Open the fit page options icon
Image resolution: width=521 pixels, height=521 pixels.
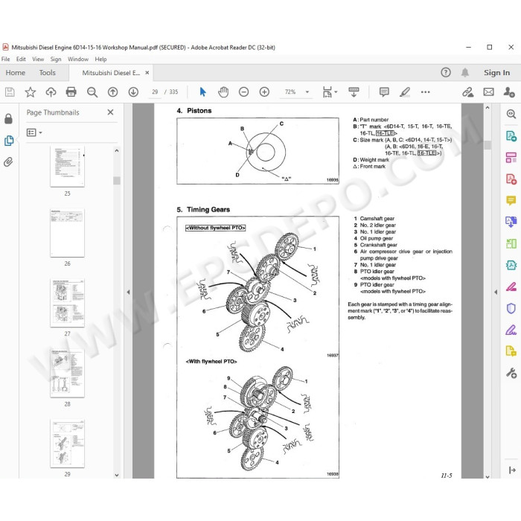(x=329, y=92)
